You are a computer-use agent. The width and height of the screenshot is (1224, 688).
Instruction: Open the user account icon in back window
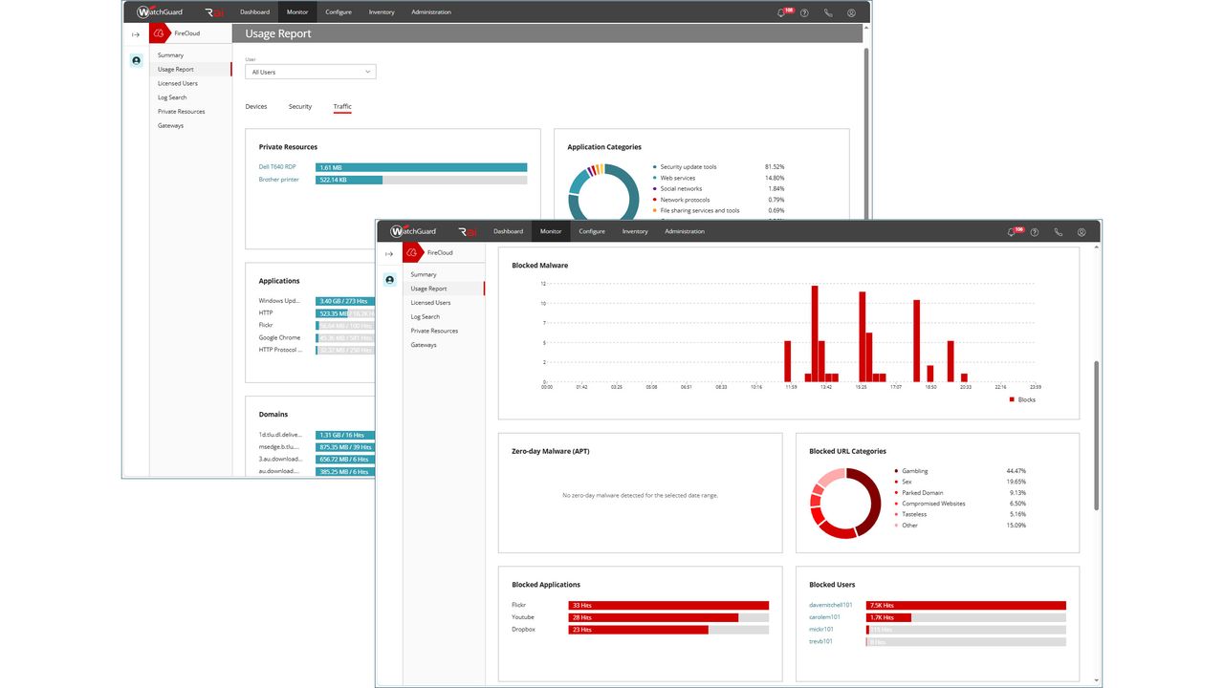(851, 12)
